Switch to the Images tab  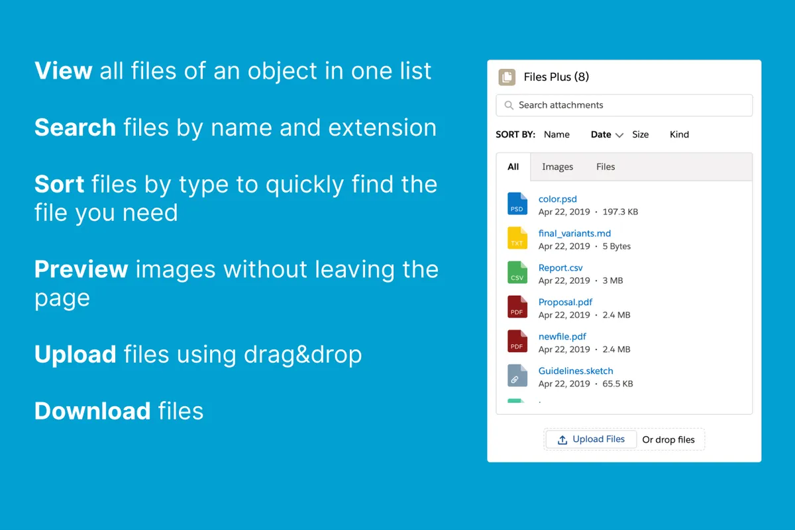coord(557,167)
